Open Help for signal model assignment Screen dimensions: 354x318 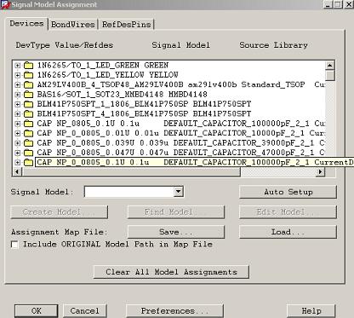[311, 311]
